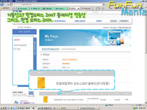This screenshot has height=110, width=147.
Task: Open the Windows 시작 Start button
Action: pyautogui.click(x=3, y=108)
